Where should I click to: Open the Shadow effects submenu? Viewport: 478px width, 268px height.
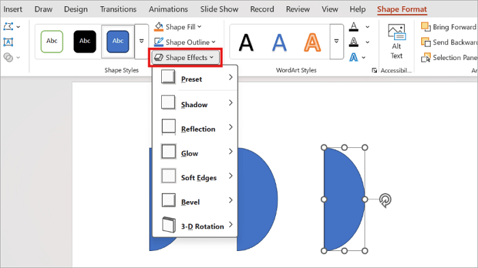195,103
